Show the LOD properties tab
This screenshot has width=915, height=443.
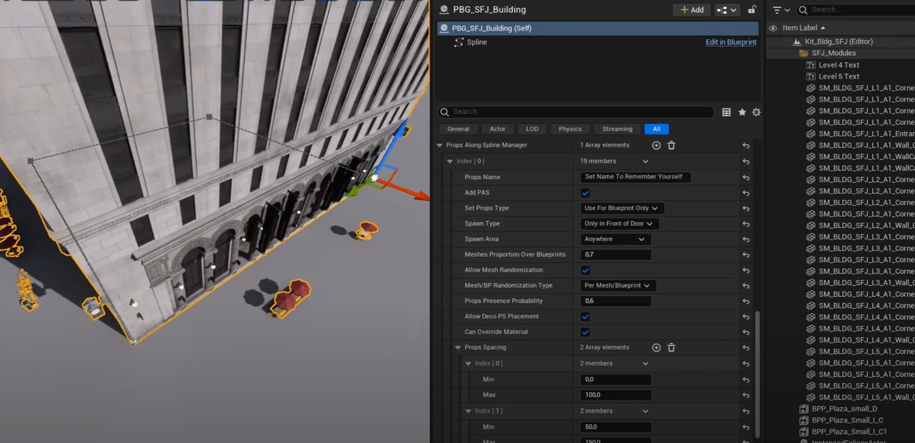pyautogui.click(x=532, y=129)
